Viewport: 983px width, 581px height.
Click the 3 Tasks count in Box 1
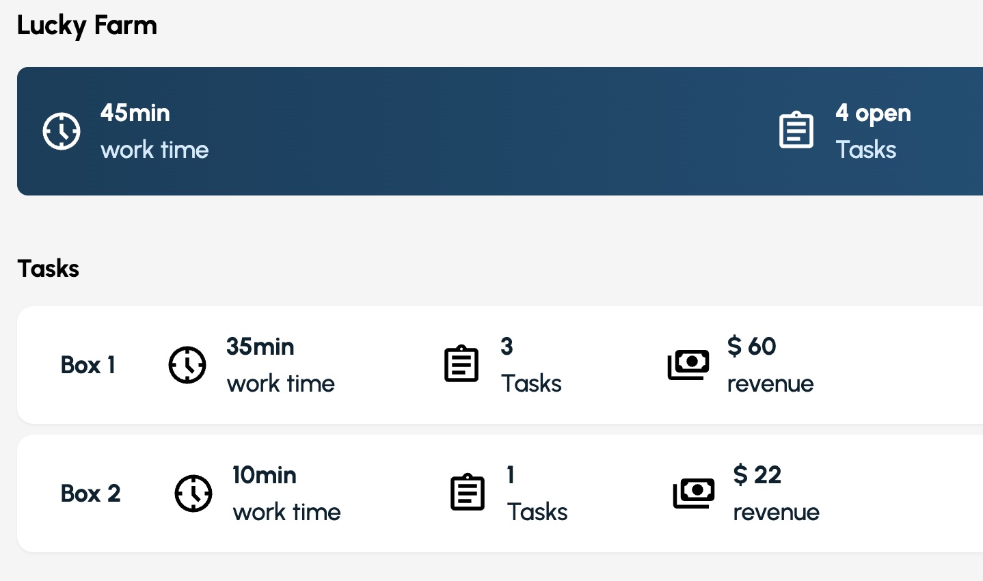click(x=531, y=365)
